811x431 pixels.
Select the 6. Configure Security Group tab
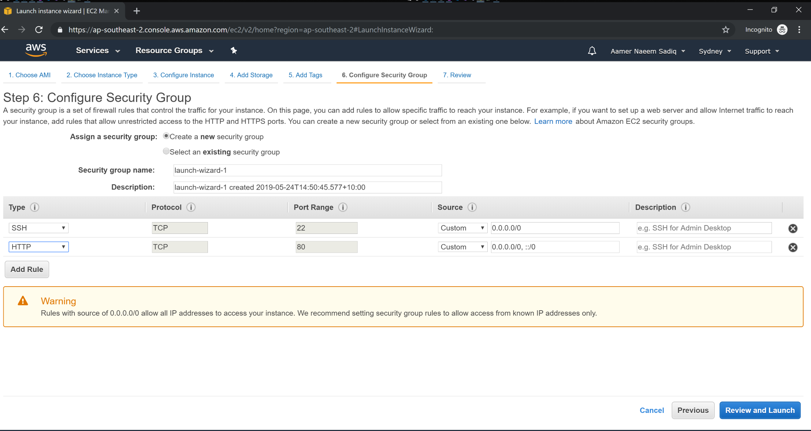pyautogui.click(x=384, y=75)
